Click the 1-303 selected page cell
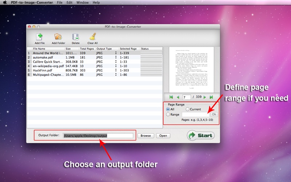The width and height of the screenshot is (291, 182). point(124,70)
